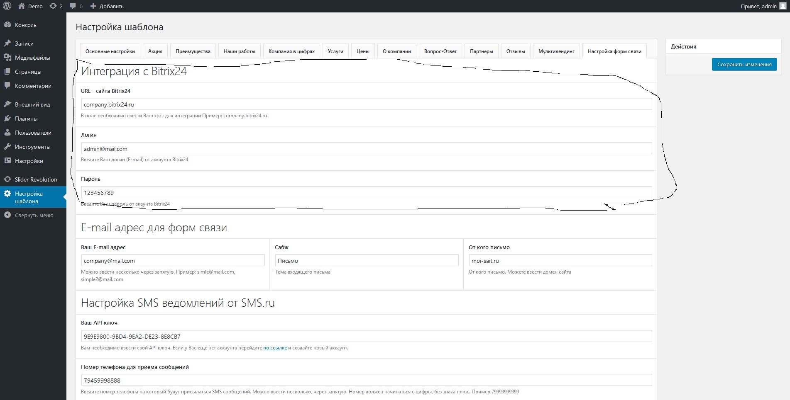Open the Добавить new-content menu
Image resolution: width=790 pixels, height=400 pixels.
coord(107,6)
